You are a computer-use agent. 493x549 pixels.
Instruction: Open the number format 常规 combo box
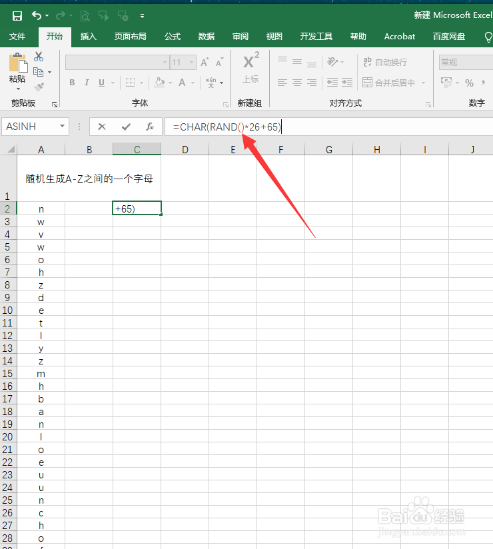point(466,63)
